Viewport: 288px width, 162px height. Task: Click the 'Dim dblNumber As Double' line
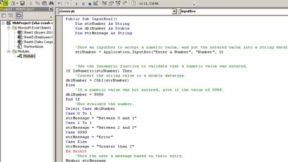tap(102, 28)
